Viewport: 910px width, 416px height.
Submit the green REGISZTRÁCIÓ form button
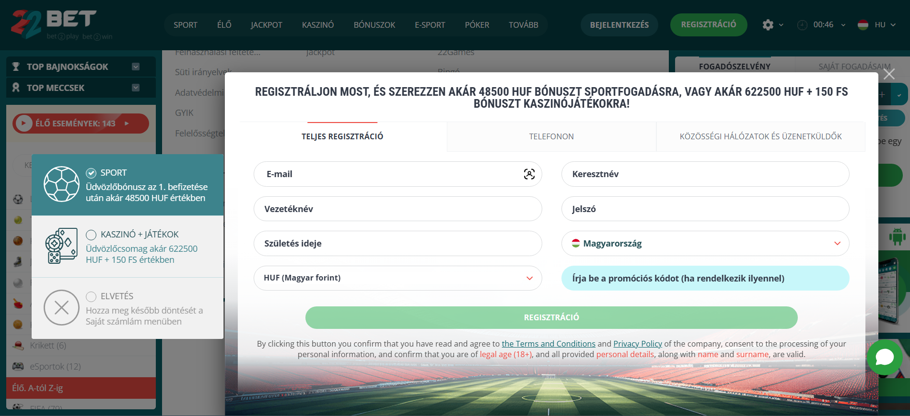(x=551, y=317)
